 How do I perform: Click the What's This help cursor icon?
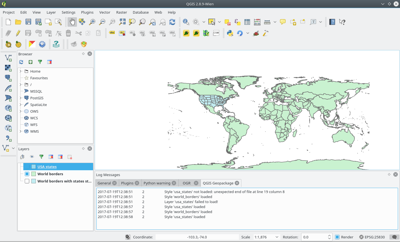[342, 22]
